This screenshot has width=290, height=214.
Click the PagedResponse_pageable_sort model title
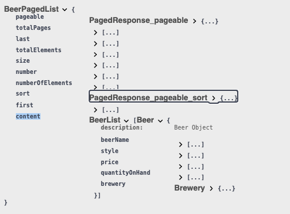149,97
